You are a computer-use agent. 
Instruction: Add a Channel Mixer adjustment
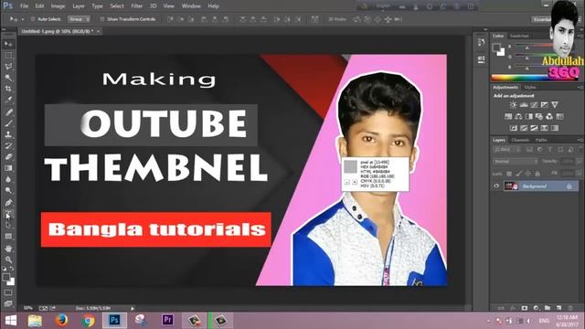[549, 116]
